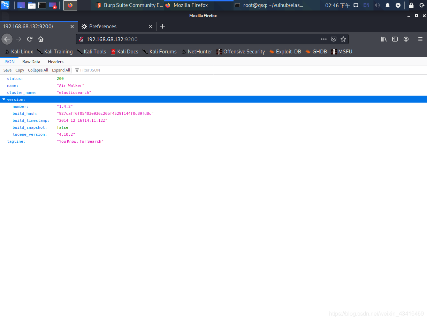Open the Library panel

(383, 39)
